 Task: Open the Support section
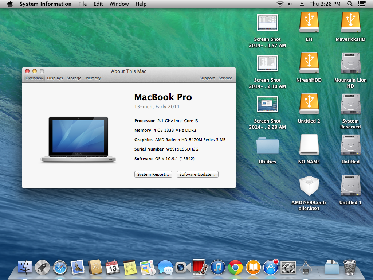pos(207,78)
